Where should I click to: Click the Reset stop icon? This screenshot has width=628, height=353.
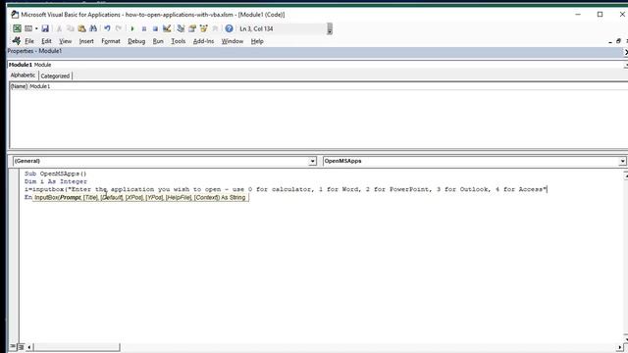point(155,28)
